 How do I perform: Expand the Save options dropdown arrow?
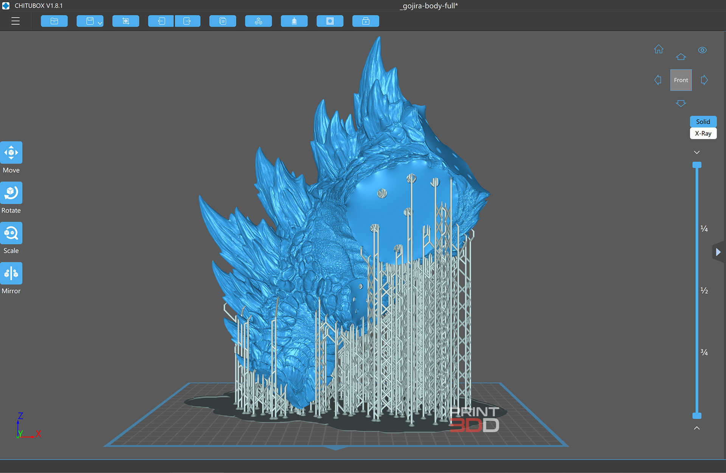(x=100, y=23)
